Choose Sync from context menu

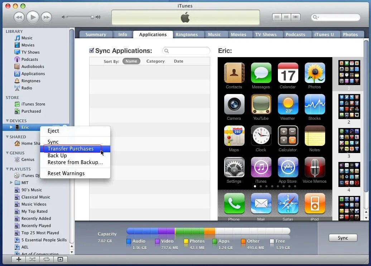(x=75, y=142)
